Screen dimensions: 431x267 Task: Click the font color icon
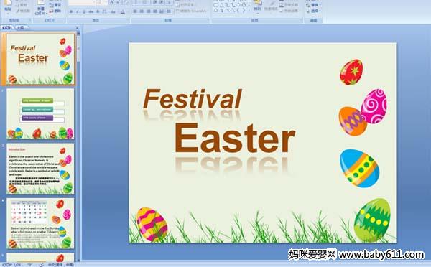123,11
